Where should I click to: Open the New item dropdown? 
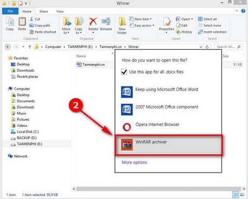pyautogui.click(x=141, y=19)
